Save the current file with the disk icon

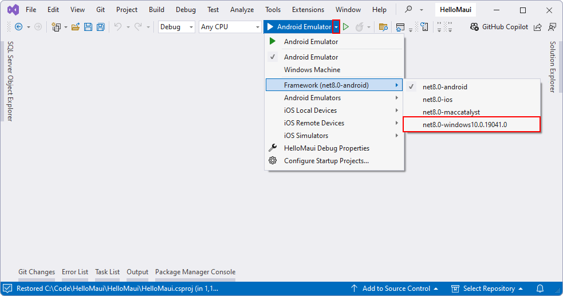[88, 27]
